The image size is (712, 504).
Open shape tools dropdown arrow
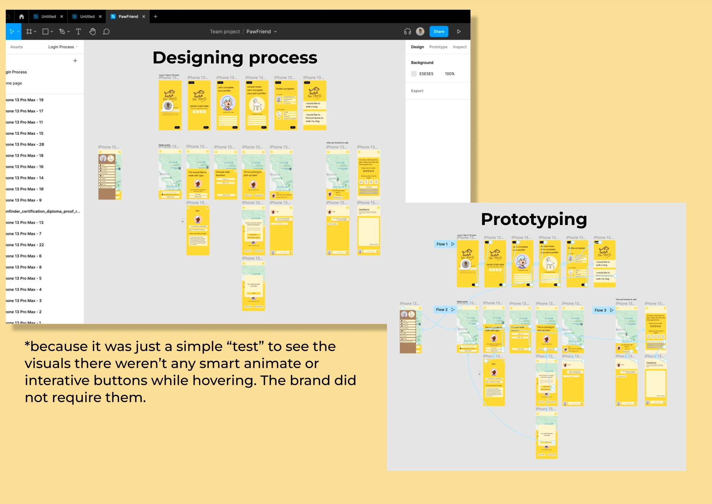click(52, 32)
